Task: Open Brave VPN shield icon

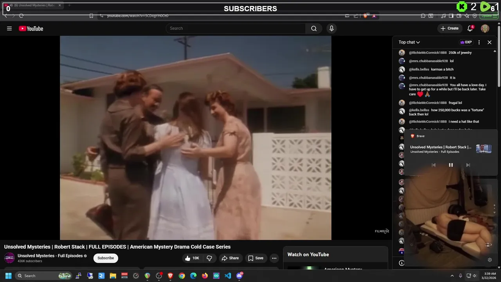Action: click(x=474, y=16)
